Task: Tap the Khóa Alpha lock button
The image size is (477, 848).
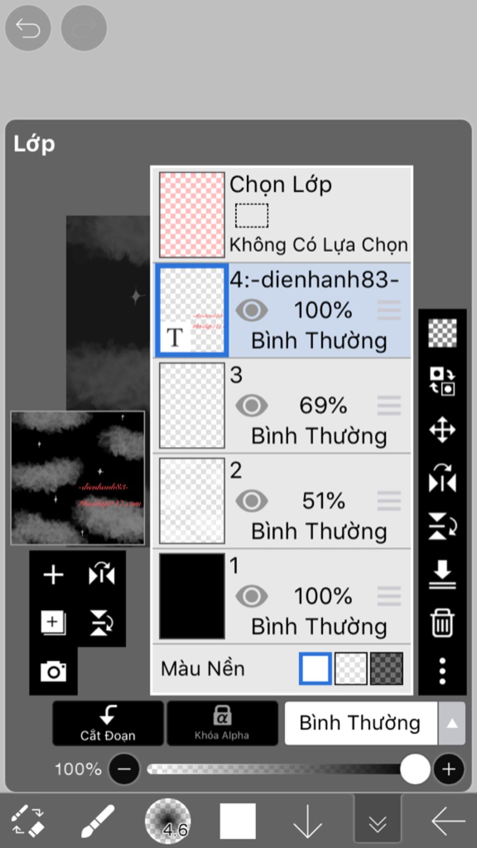Action: point(222,723)
